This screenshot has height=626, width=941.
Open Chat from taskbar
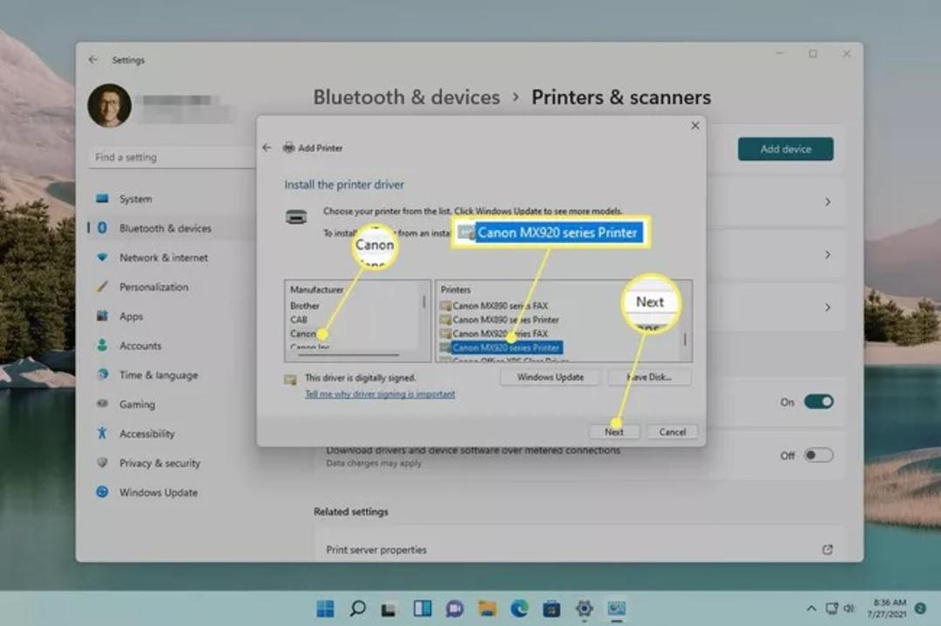tap(454, 609)
